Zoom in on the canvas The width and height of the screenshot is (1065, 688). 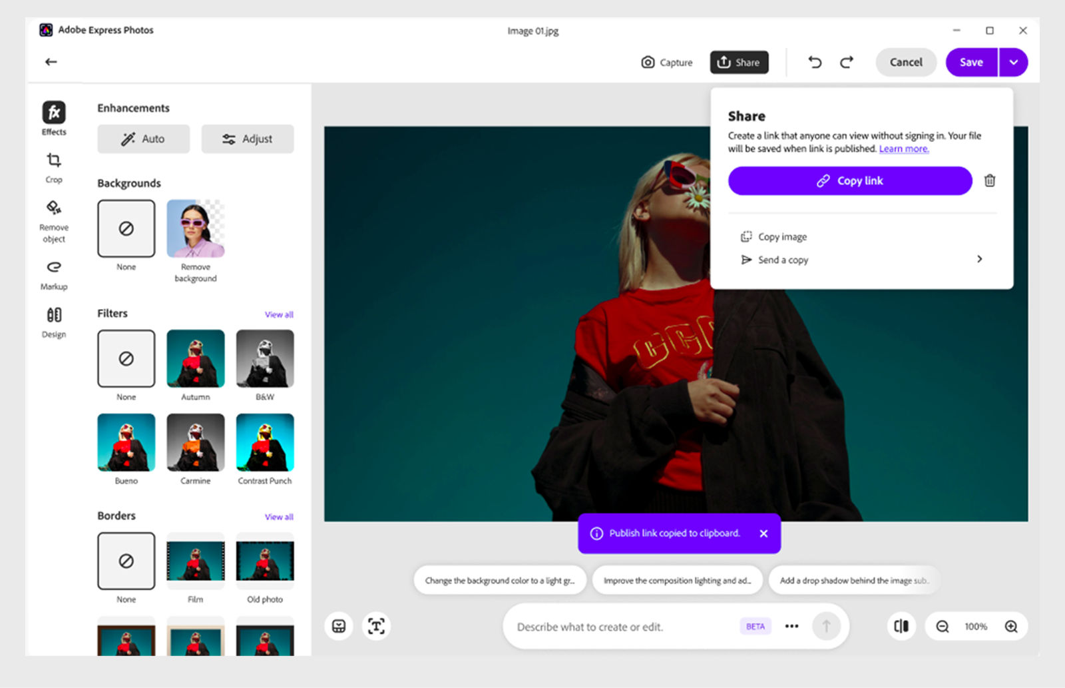coord(1011,626)
